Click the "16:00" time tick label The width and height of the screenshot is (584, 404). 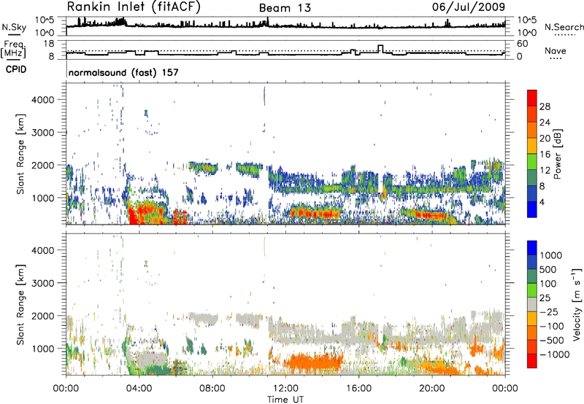[358, 389]
